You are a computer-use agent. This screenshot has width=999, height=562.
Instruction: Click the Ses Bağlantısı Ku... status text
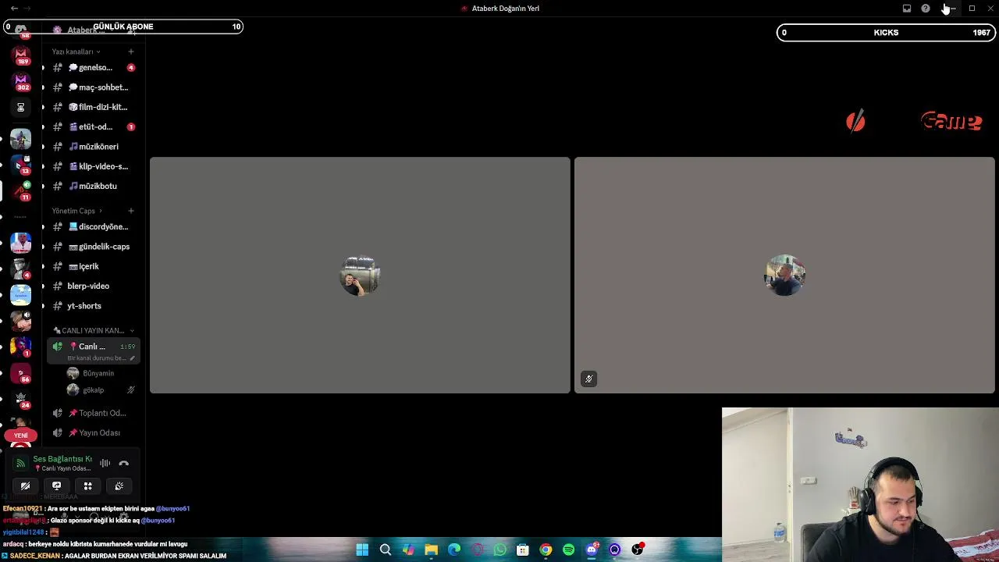coord(62,459)
